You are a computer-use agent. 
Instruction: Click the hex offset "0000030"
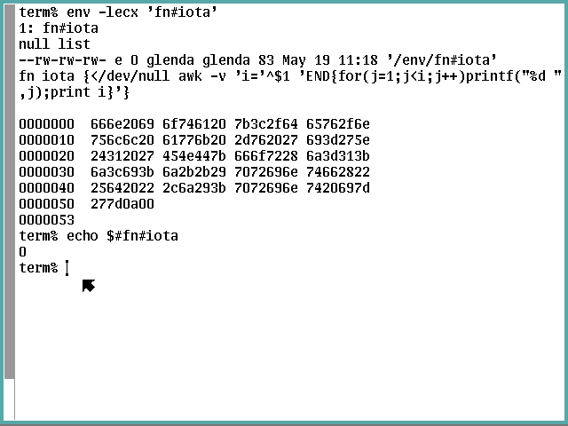click(47, 171)
